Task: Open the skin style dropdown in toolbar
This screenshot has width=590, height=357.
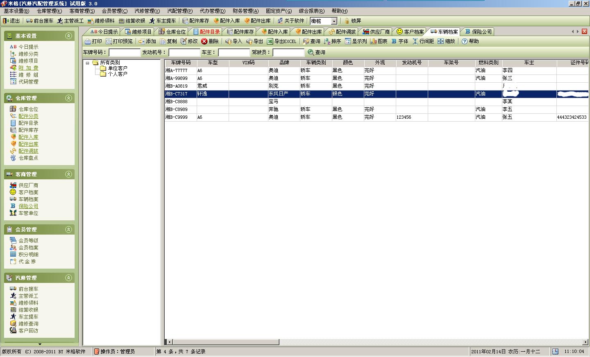Action: (x=334, y=21)
